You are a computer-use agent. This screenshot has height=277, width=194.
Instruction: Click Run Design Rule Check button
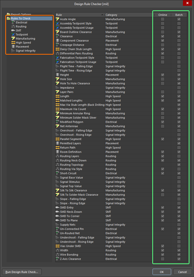point(22,272)
